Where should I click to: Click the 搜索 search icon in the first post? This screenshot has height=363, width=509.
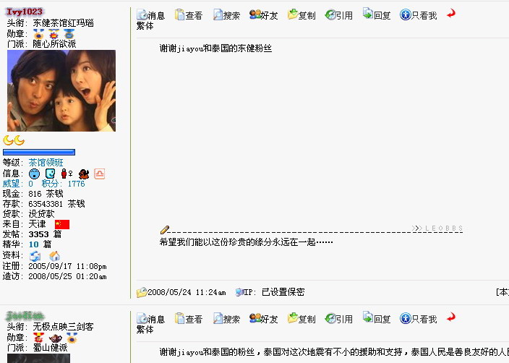(226, 15)
